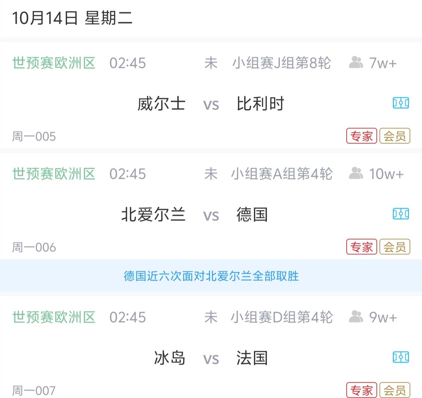Open pitch lineup icon for Wales vs Belgium
422x398 pixels.
pyautogui.click(x=401, y=103)
